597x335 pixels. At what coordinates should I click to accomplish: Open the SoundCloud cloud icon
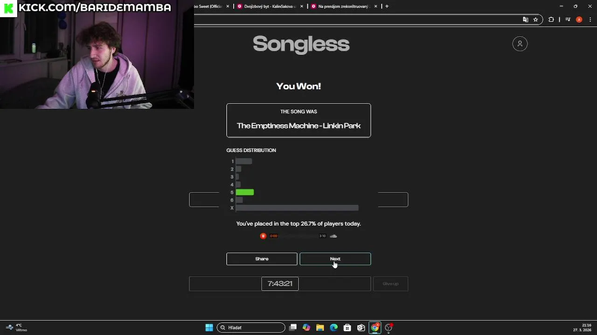point(333,236)
